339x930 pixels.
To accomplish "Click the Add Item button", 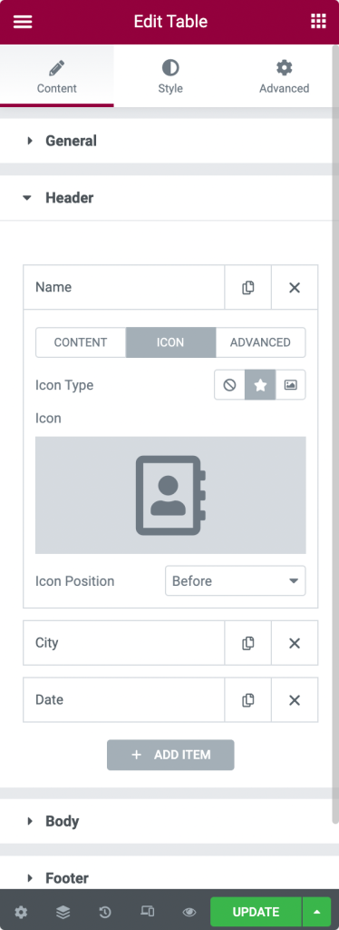I will pyautogui.click(x=170, y=755).
